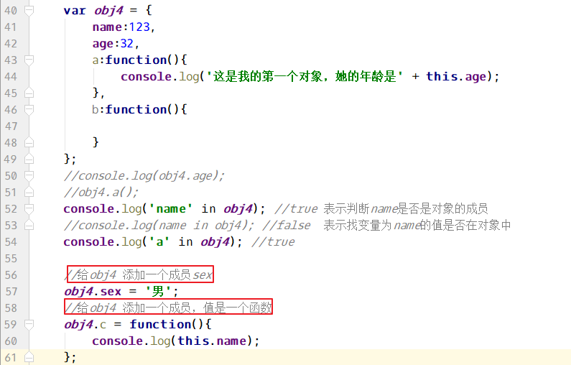Collapse the obj4.c function fold at line 59
Viewport: 571px width, 365px height.
click(x=29, y=325)
